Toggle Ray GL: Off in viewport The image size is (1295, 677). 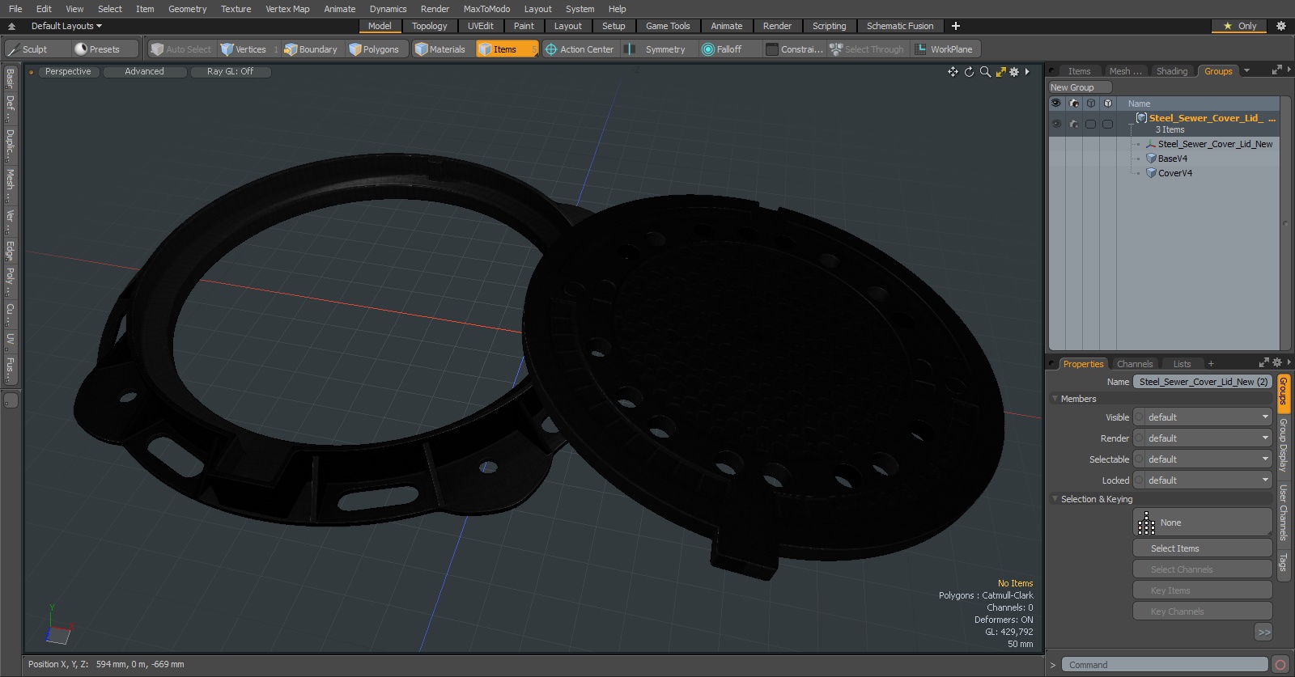230,71
